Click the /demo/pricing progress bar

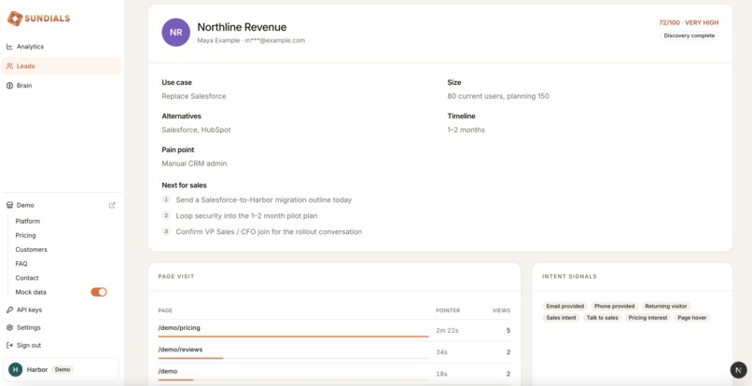(294, 337)
